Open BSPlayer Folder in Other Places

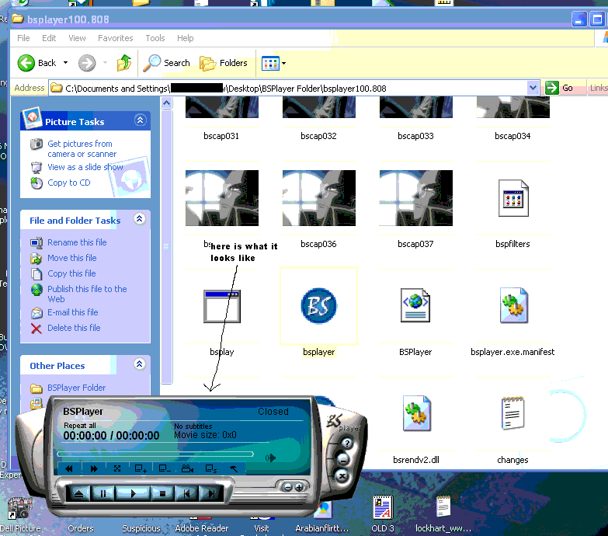point(76,388)
